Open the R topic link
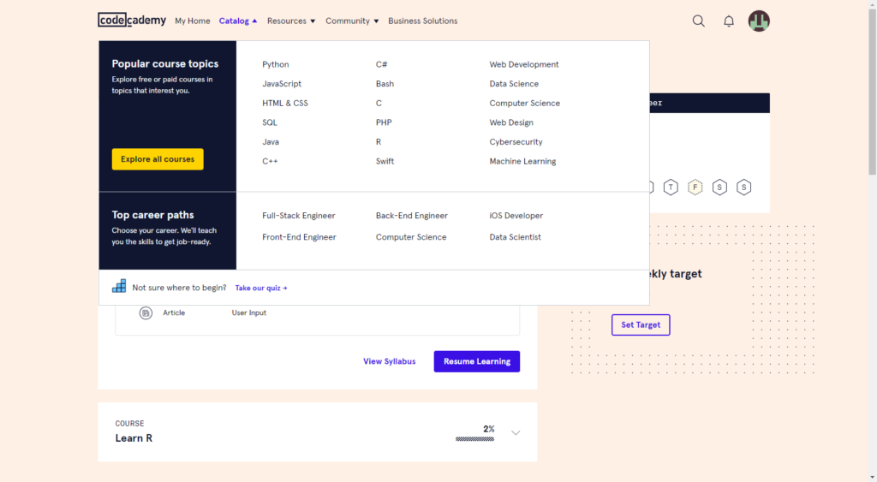Screen dimensions: 877x482 [x=379, y=142]
